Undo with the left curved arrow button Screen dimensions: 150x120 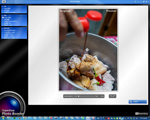point(111,96)
